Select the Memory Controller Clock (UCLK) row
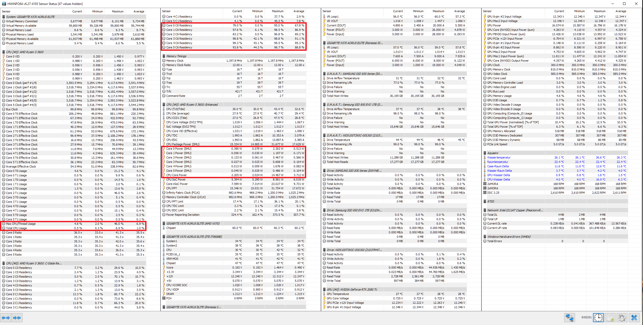The width and height of the screenshot is (643, 325). point(234,197)
